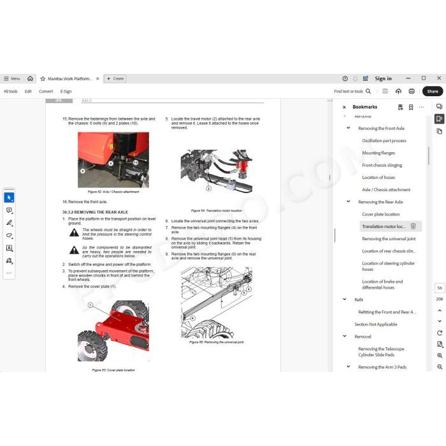This screenshot has width=446, height=446.
Task: Toggle the bookmarks panel icon
Action: click(439, 119)
